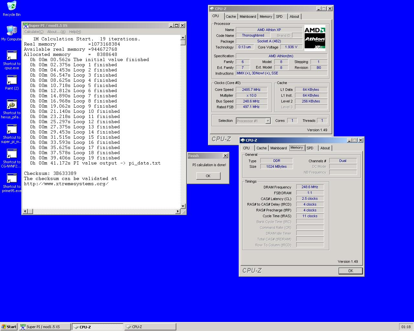Activate the second CPU-Z taskbar button
The height and width of the screenshot is (331, 414).
[150, 327]
